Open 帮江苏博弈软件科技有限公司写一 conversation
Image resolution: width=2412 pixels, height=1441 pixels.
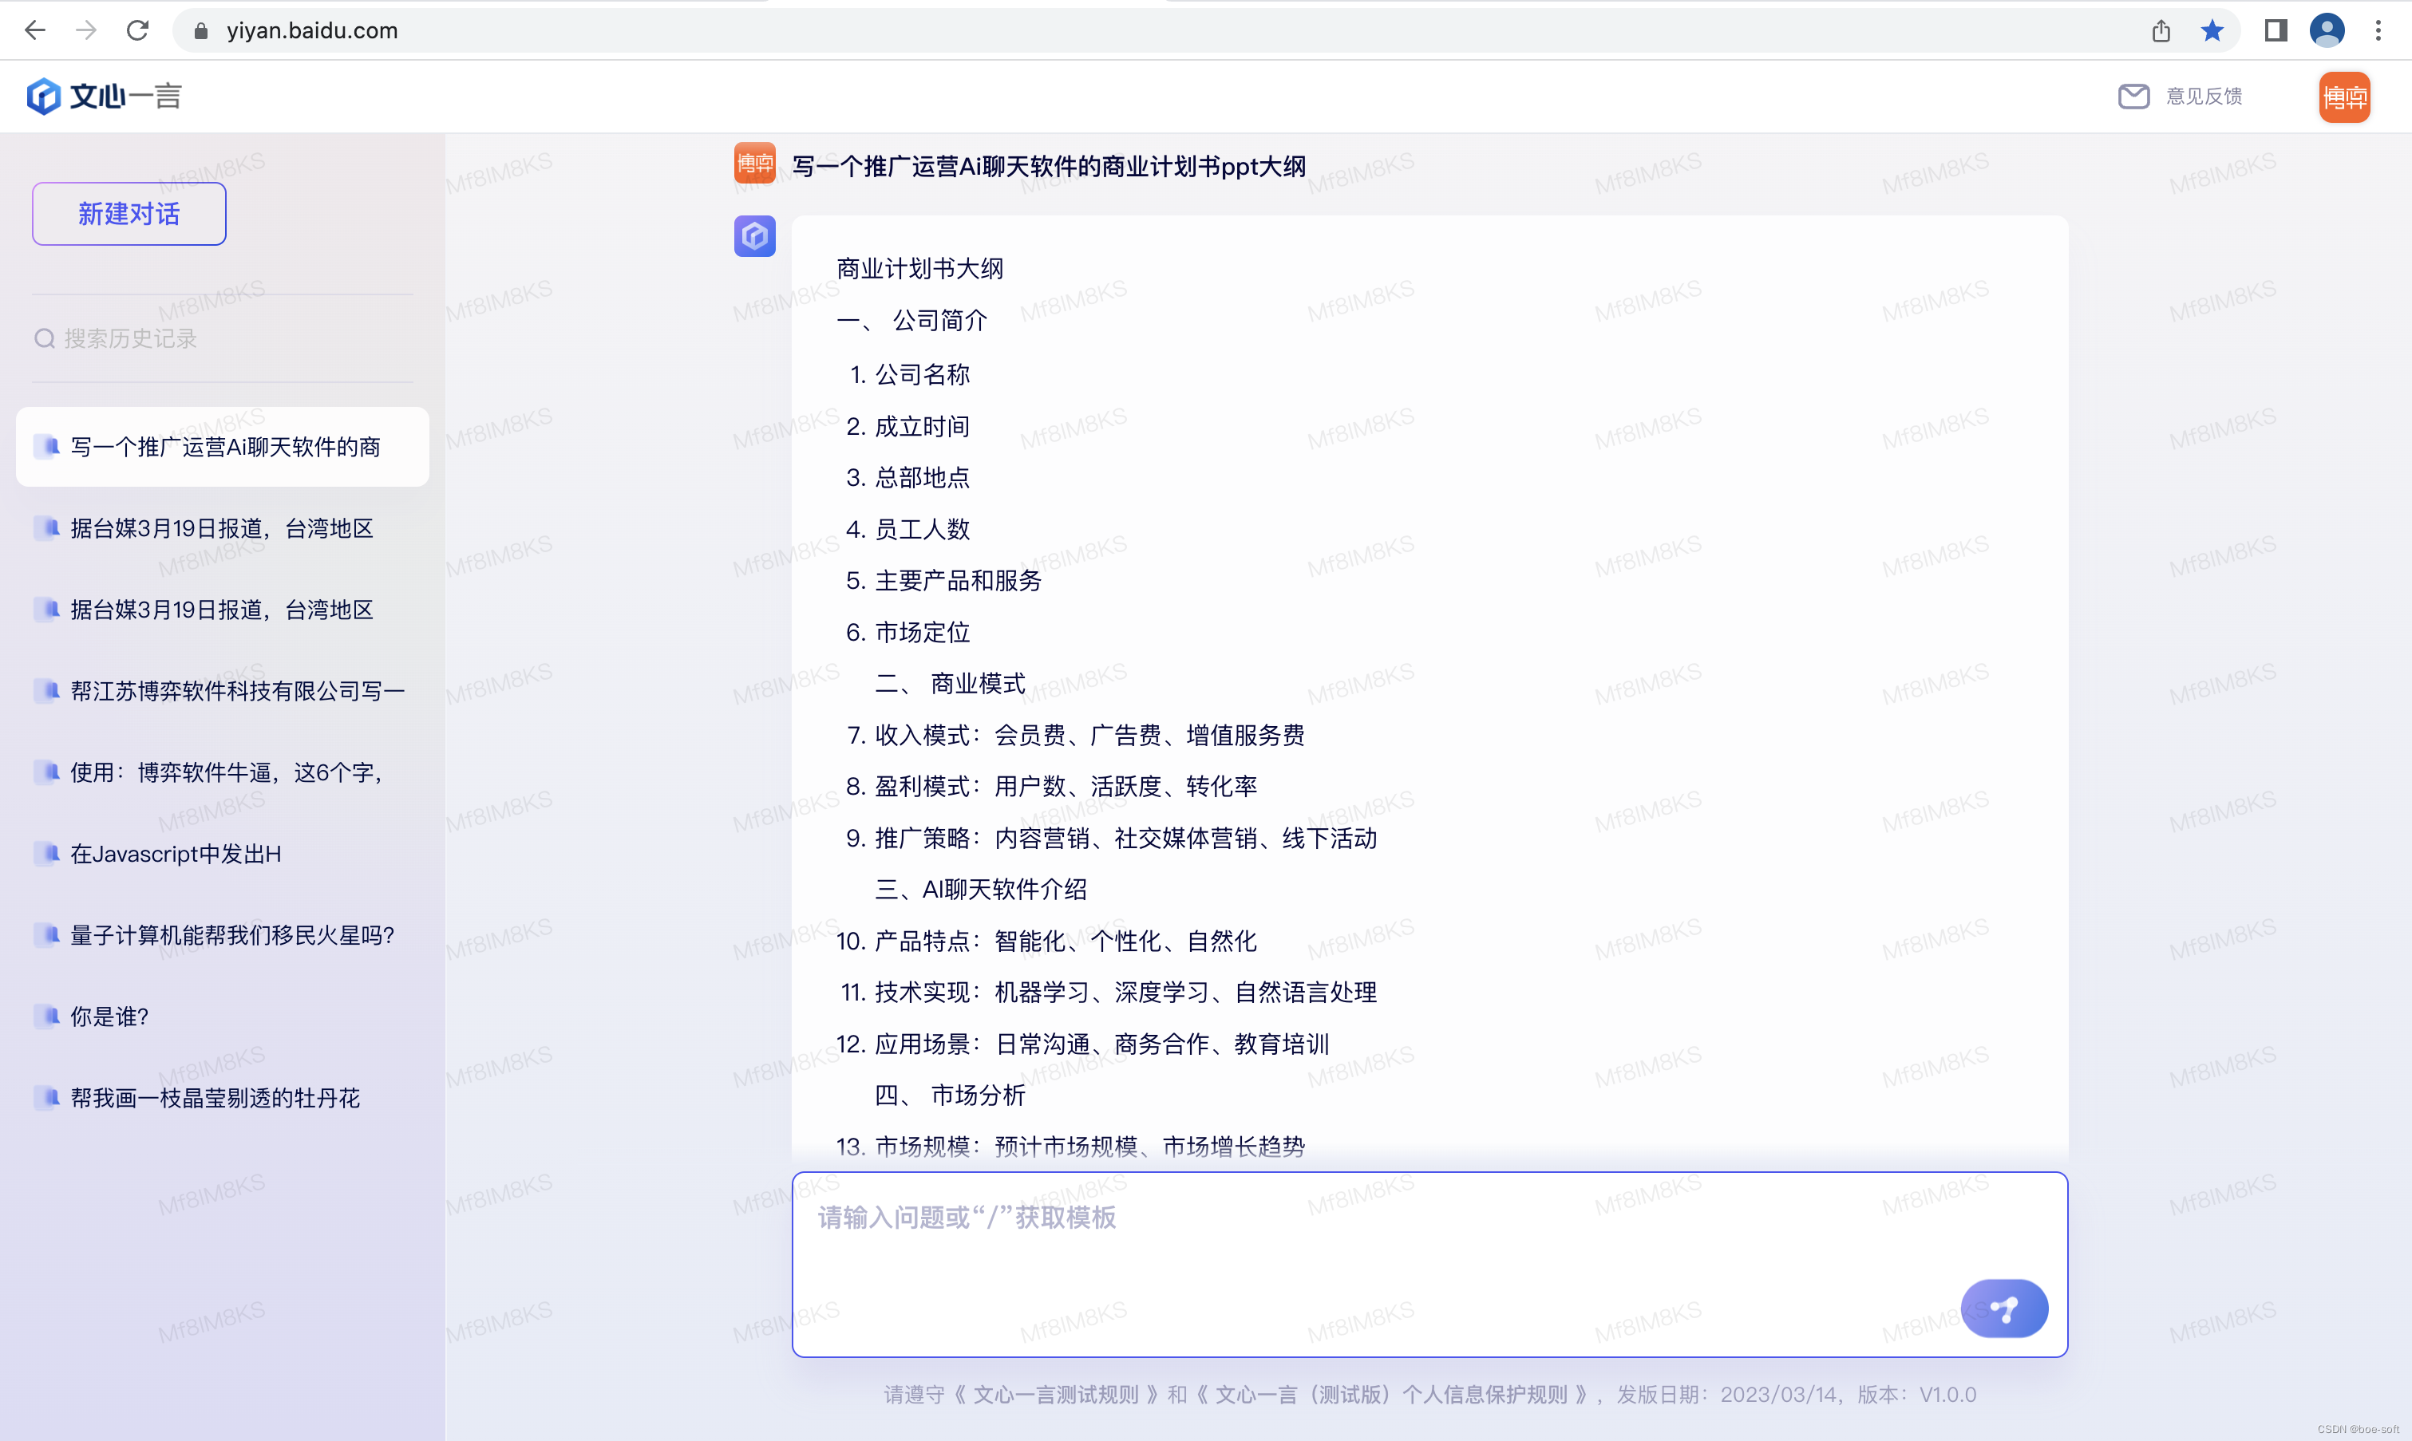[x=223, y=690]
